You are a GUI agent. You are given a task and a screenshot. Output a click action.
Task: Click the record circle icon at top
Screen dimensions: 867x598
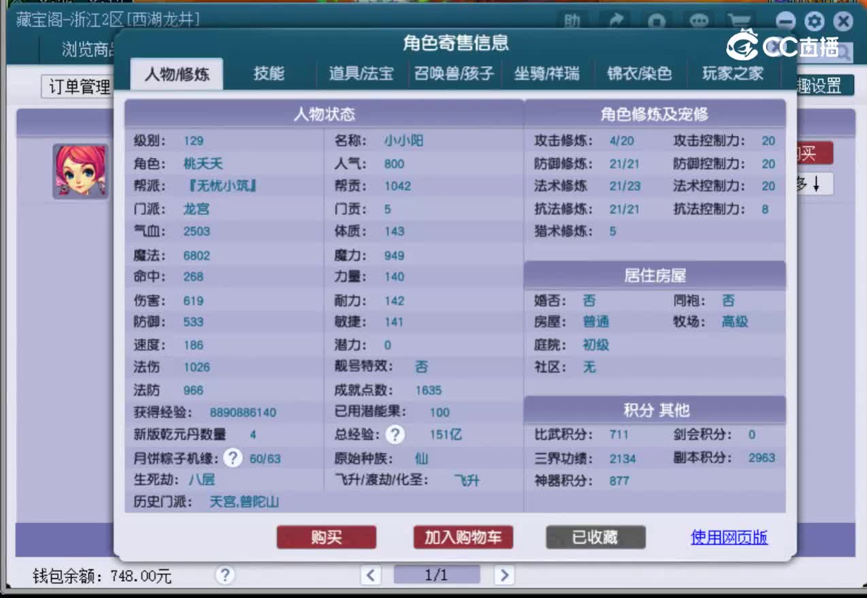656,21
